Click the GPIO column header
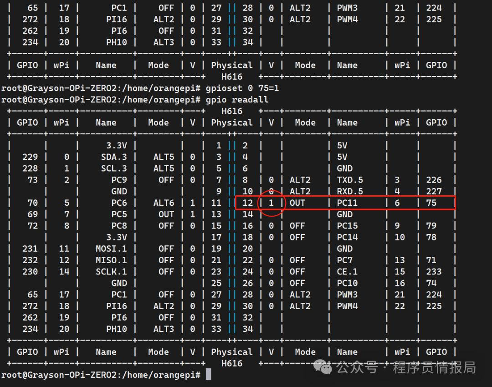The width and height of the screenshot is (492, 387). (26, 122)
